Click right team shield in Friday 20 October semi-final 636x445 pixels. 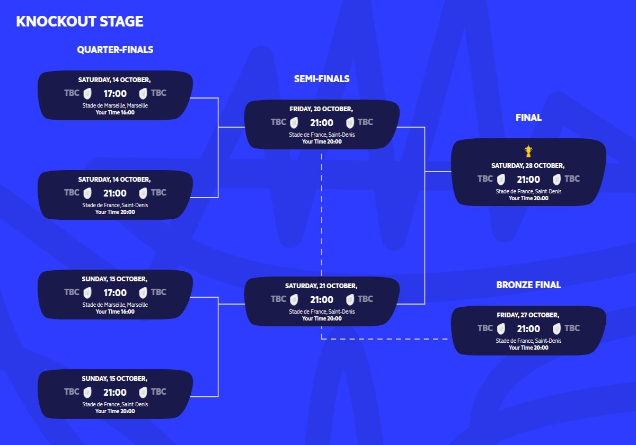(x=350, y=123)
